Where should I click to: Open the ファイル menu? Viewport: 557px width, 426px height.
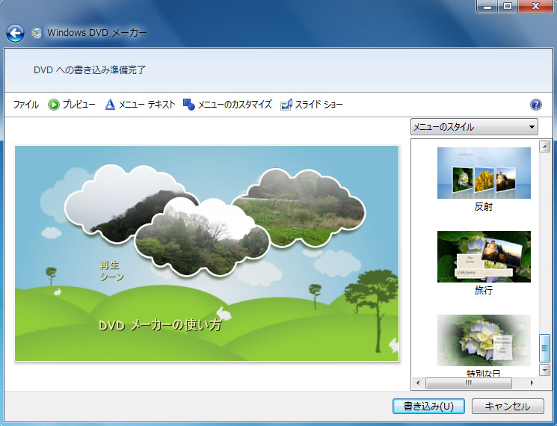[x=25, y=105]
